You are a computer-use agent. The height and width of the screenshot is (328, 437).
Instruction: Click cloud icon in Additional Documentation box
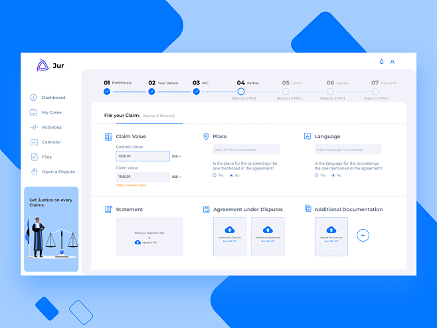[331, 230]
